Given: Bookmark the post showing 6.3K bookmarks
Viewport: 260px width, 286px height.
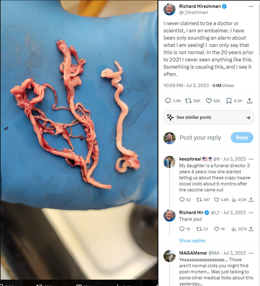Looking at the screenshot, I should pyautogui.click(x=234, y=101).
